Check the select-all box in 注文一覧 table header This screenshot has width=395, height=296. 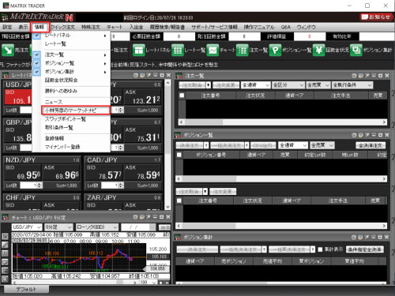(x=182, y=96)
